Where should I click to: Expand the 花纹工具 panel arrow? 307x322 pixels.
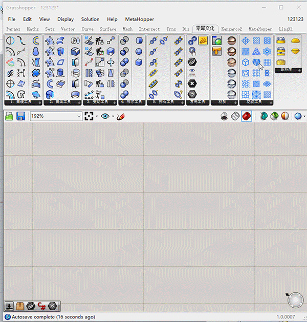271,103
